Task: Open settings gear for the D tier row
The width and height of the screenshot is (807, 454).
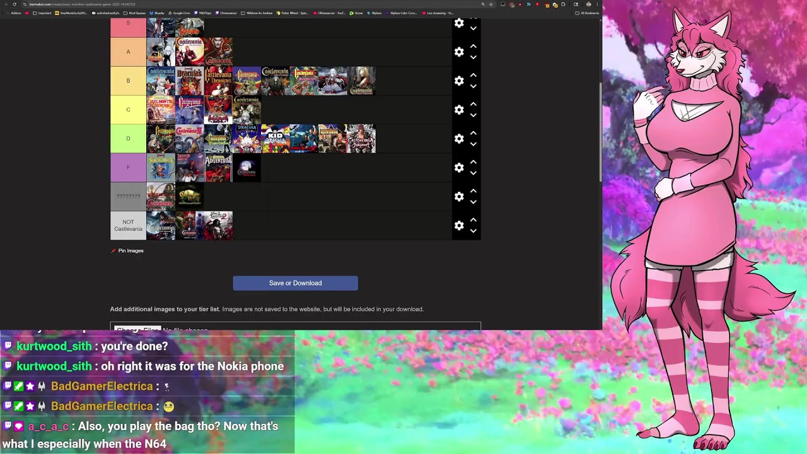Action: pyautogui.click(x=459, y=139)
